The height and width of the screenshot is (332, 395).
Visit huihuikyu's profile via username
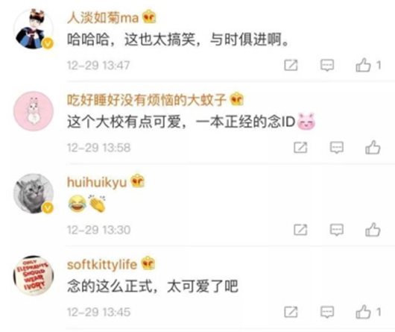click(x=97, y=182)
